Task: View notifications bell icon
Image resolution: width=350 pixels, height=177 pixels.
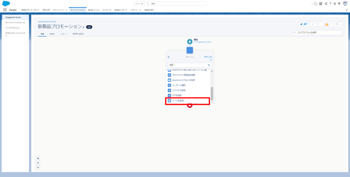Action: tap(339, 3)
